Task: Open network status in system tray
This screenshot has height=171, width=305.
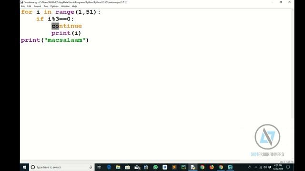Action: (261, 167)
